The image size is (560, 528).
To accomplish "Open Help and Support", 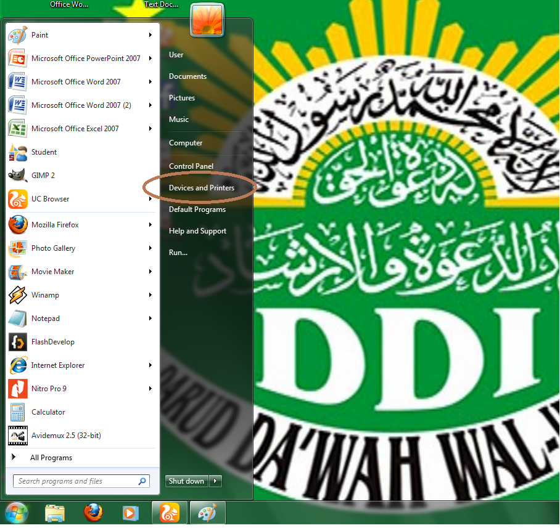I will pos(197,231).
